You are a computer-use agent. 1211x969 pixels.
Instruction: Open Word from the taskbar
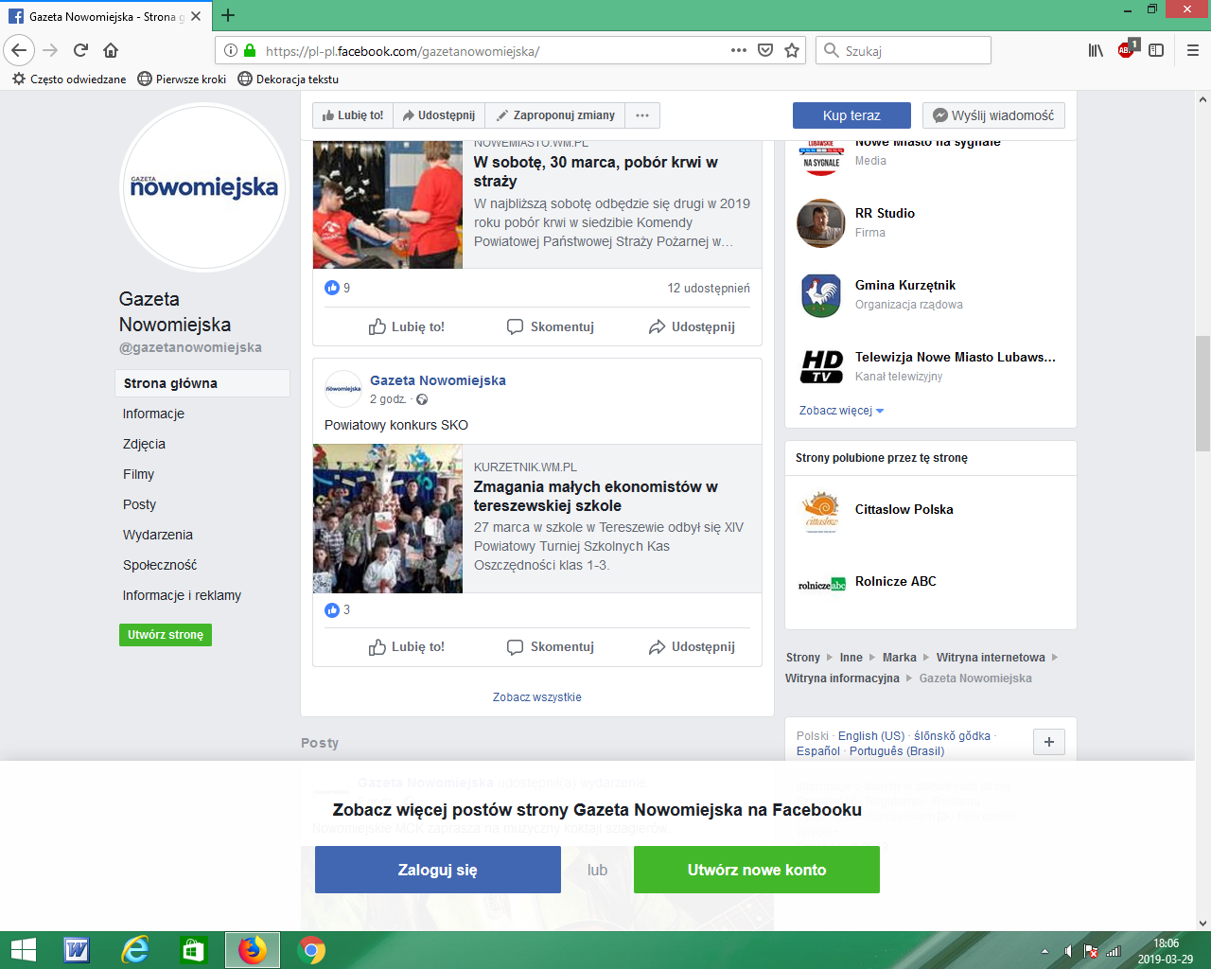pos(77,950)
